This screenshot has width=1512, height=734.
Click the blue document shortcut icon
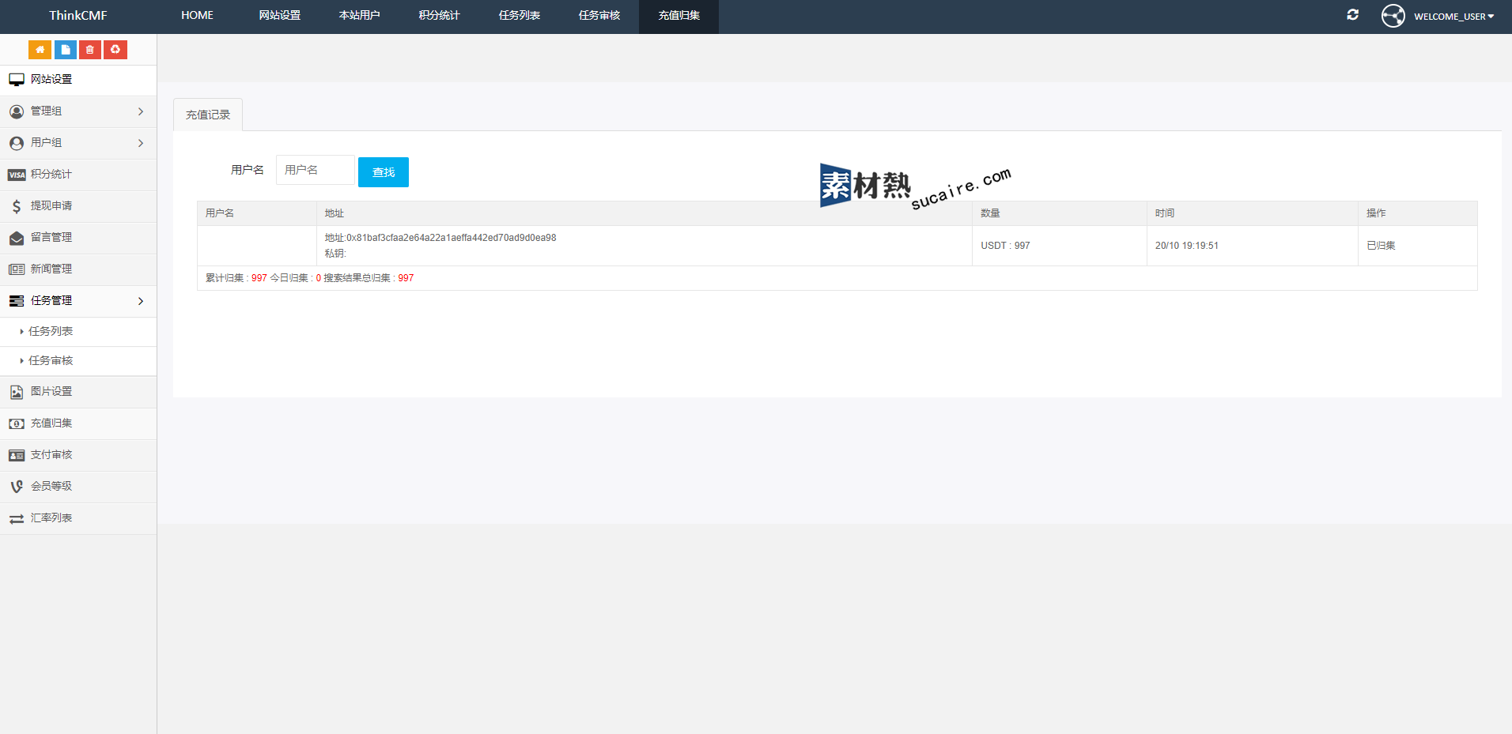pyautogui.click(x=66, y=50)
